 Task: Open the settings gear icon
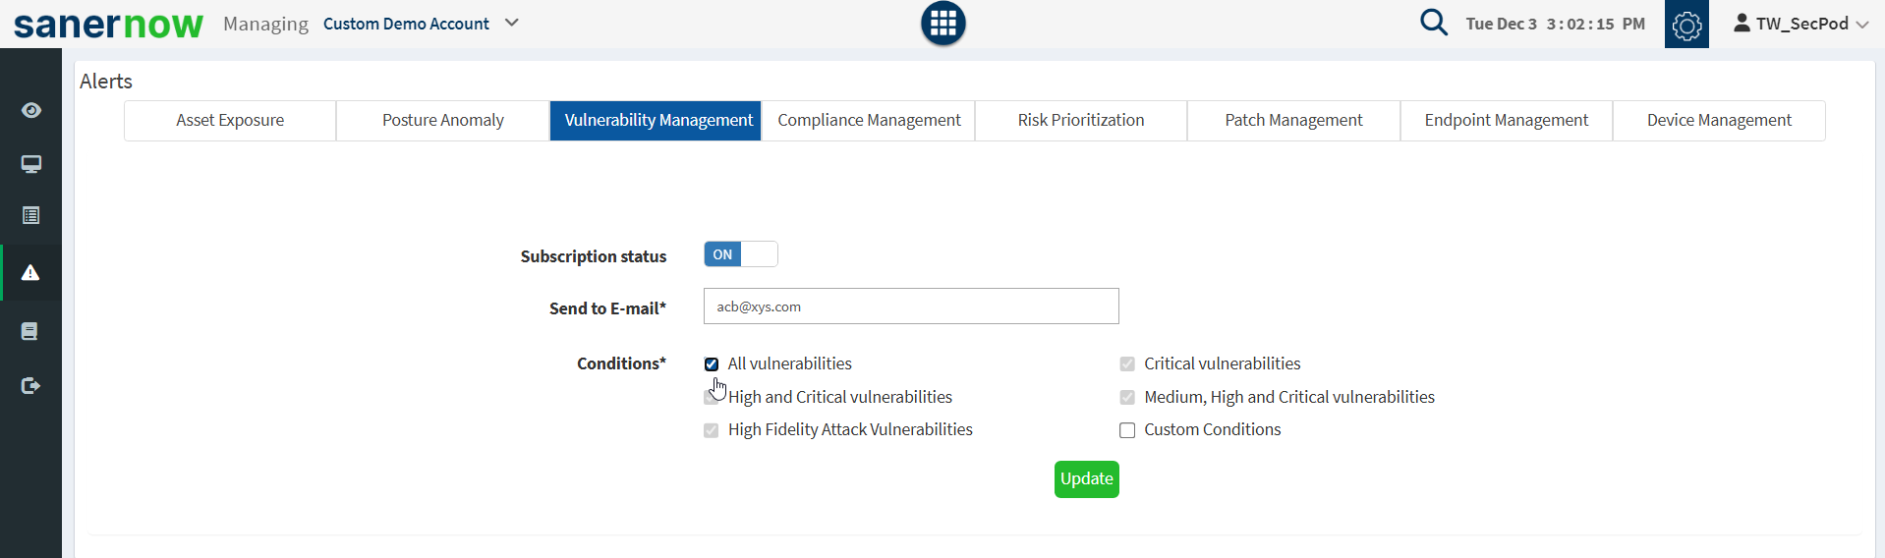coord(1686,25)
